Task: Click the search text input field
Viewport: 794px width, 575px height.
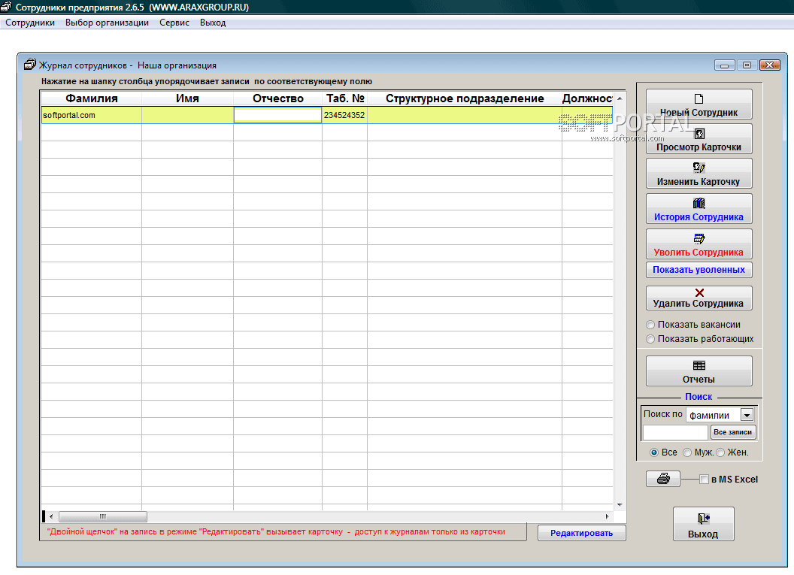Action: point(675,432)
